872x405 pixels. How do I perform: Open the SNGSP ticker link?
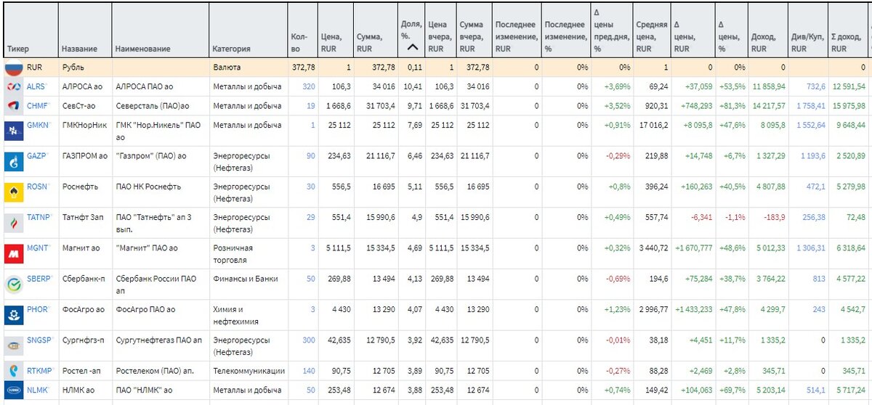(x=39, y=340)
